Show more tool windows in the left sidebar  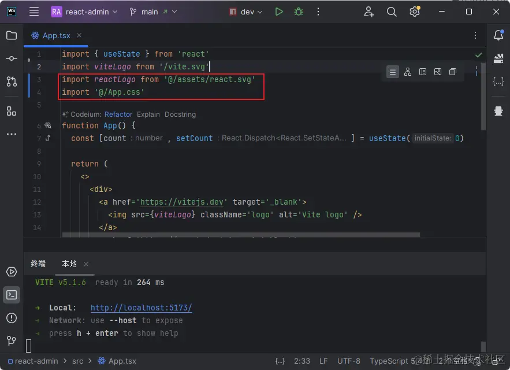tap(12, 134)
